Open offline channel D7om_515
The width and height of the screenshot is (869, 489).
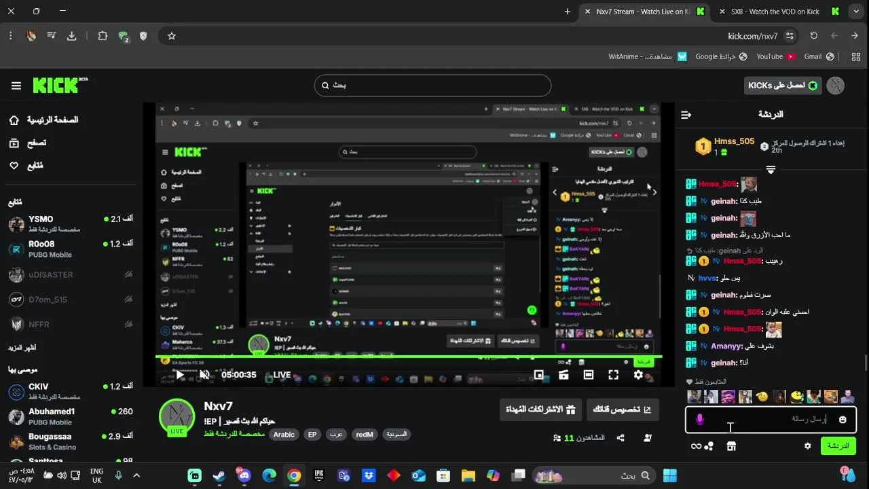(x=71, y=300)
